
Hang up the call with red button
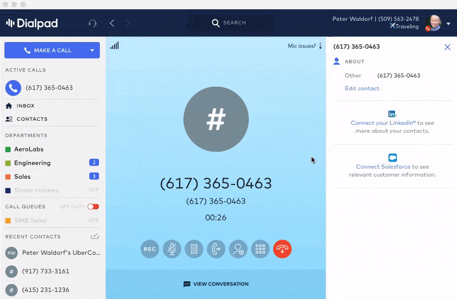tap(282, 249)
